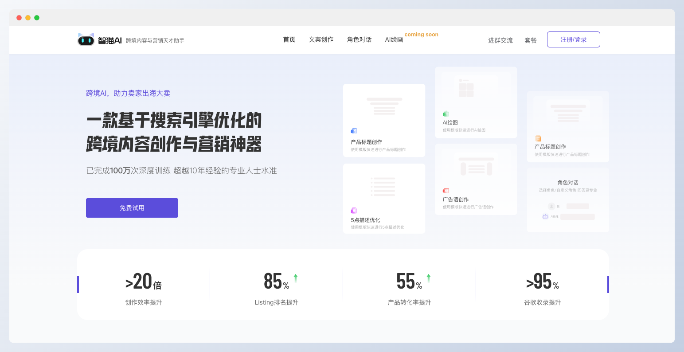Click the blue icon above 产品标题创作
Image resolution: width=684 pixels, height=352 pixels.
[354, 131]
